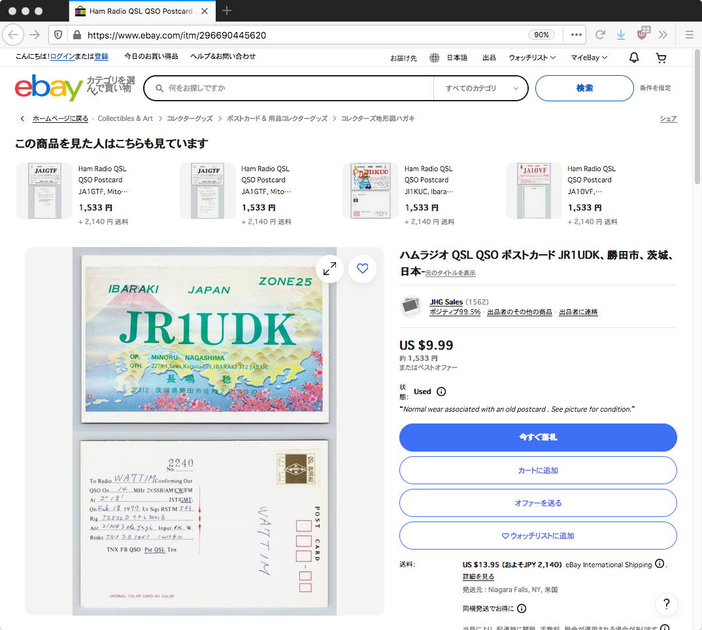This screenshot has width=702, height=630.
Task: Click the 90% zoom level indicator
Action: 541,35
